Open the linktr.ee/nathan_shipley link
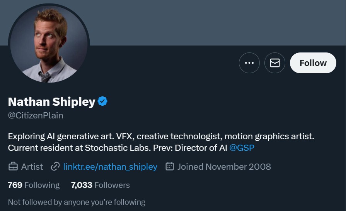This screenshot has height=211, width=346. [110, 167]
